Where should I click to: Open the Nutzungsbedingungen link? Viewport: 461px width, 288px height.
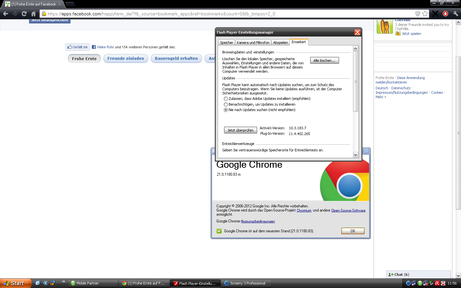258,221
